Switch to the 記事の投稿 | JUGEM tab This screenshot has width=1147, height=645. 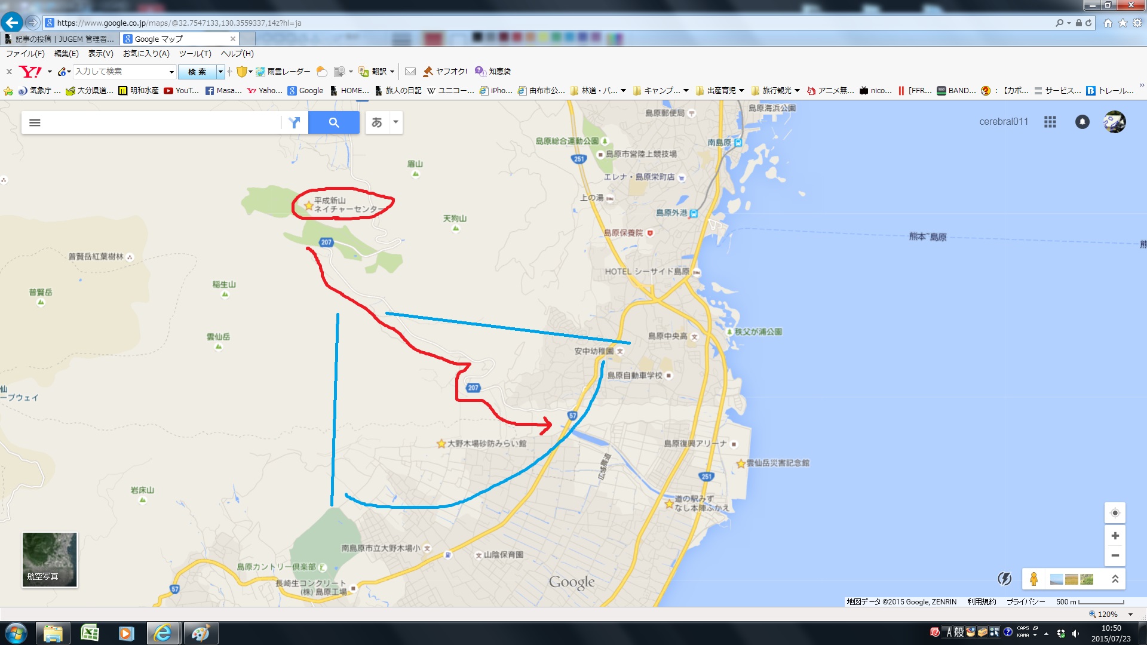60,39
